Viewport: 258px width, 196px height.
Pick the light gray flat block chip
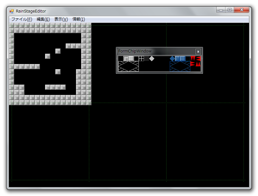point(131,58)
